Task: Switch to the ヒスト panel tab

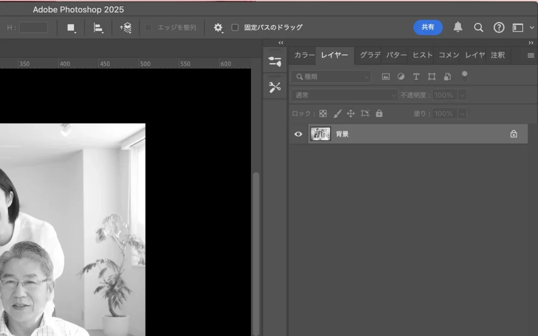Action: click(x=422, y=55)
